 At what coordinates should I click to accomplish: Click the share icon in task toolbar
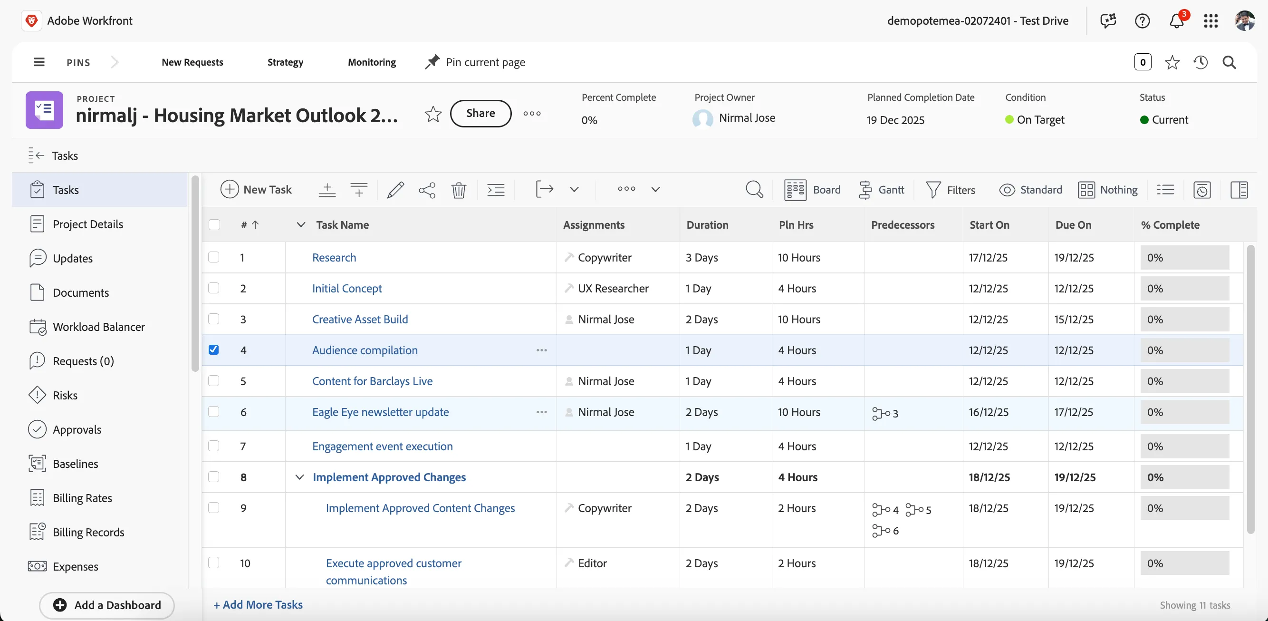click(x=427, y=190)
